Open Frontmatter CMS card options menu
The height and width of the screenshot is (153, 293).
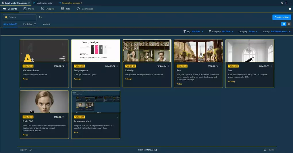tap(117, 117)
